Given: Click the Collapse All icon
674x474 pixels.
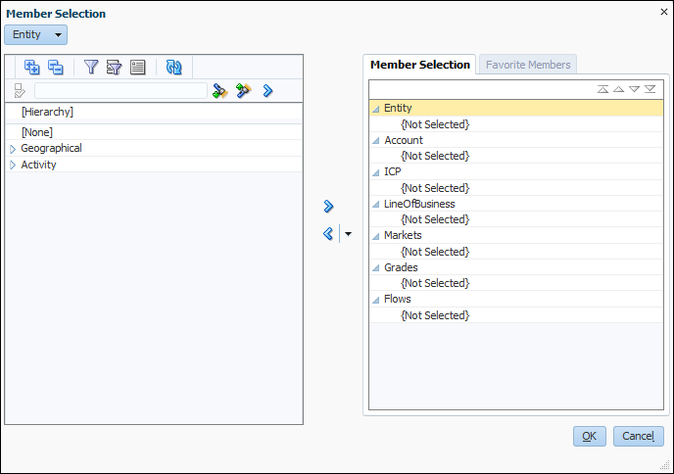Looking at the screenshot, I should pyautogui.click(x=55, y=68).
